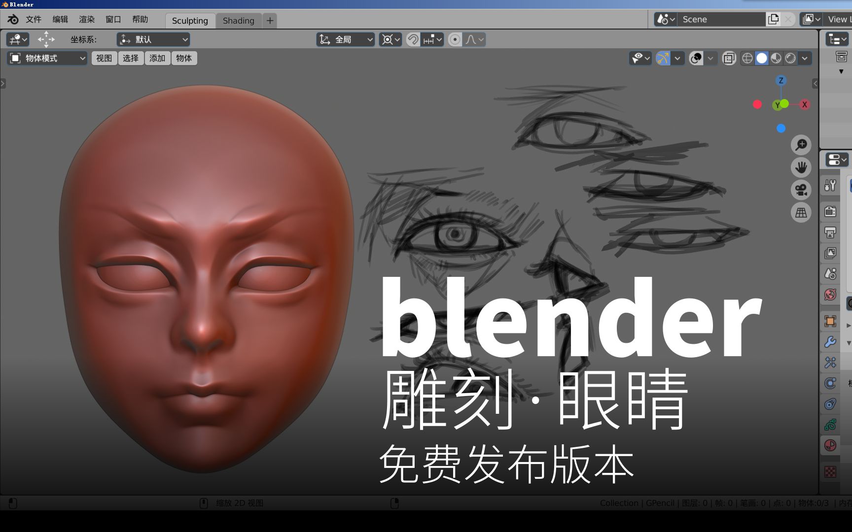The width and height of the screenshot is (852, 532).
Task: Open the Render properties tab
Action: tap(830, 211)
